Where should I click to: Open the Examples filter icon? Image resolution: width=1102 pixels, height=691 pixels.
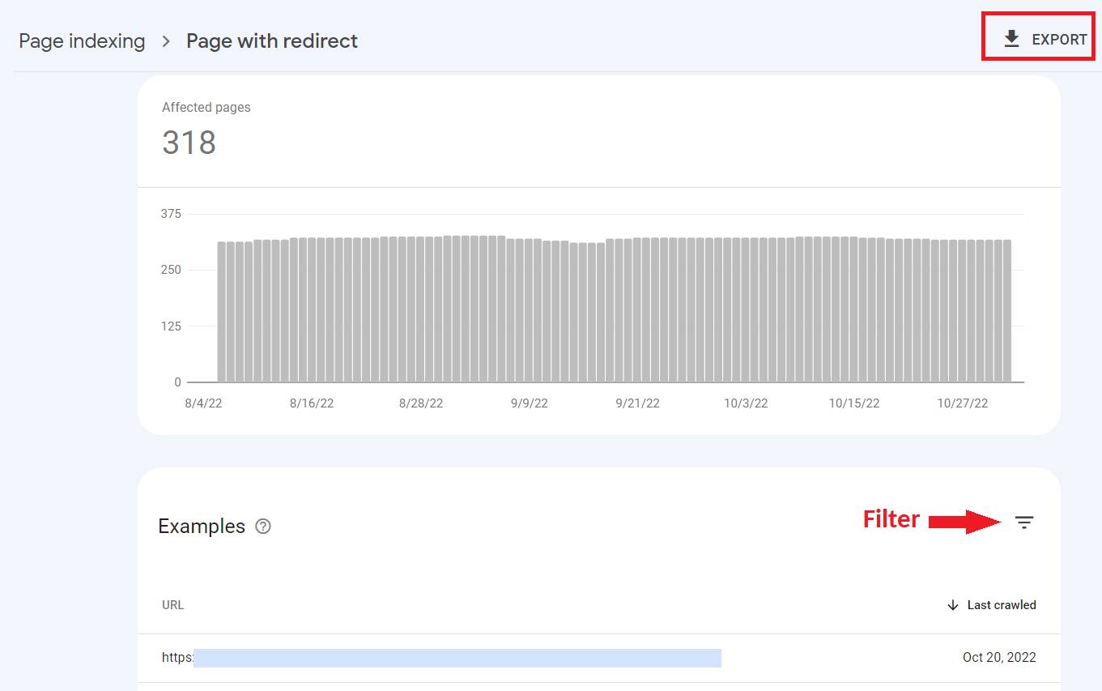pyautogui.click(x=1024, y=523)
